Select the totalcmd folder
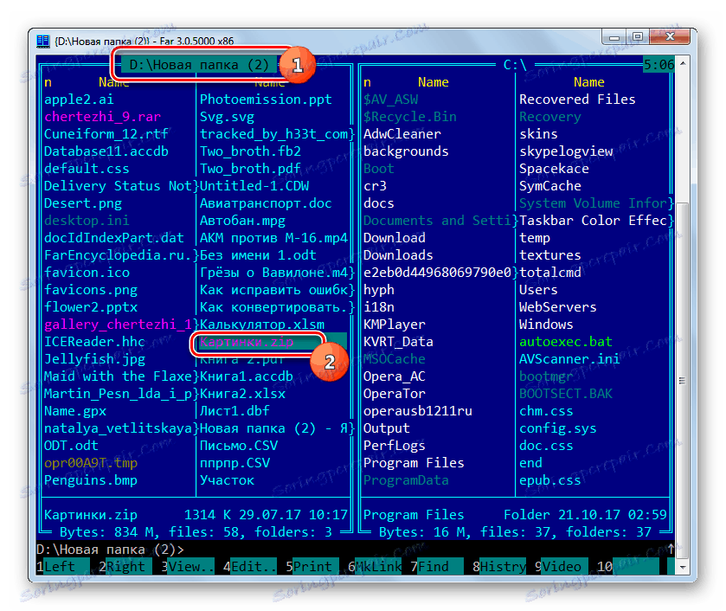The width and height of the screenshot is (726, 611). click(550, 273)
